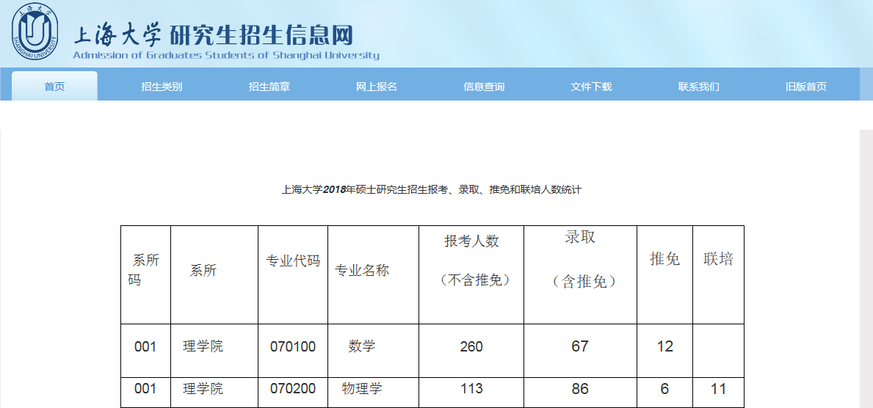This screenshot has height=408, width=873.
Task: Click the 系所码 column header
Action: tap(145, 270)
